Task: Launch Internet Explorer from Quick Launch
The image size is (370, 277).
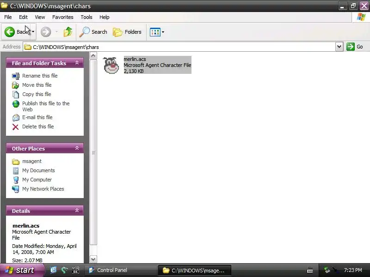Action: pyautogui.click(x=54, y=270)
